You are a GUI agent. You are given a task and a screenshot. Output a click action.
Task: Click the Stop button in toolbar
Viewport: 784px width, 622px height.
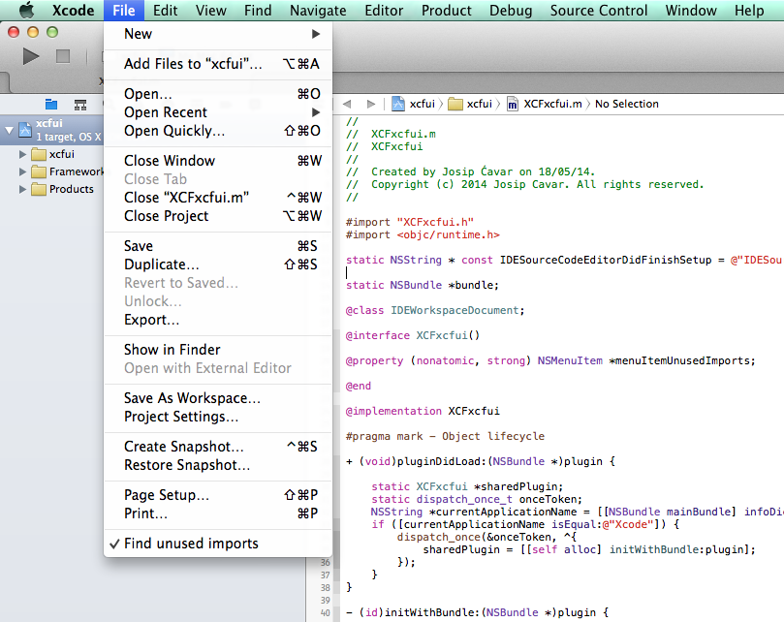[63, 56]
